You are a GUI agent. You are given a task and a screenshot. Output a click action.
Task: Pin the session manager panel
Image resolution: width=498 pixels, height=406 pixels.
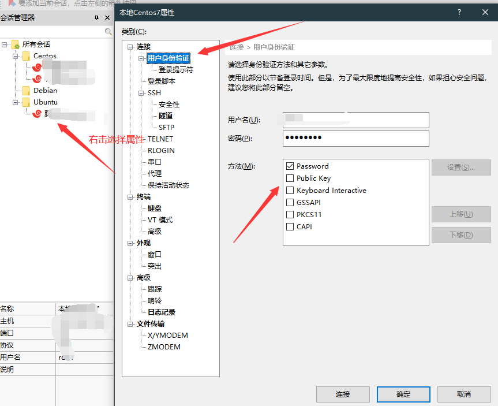[x=96, y=18]
